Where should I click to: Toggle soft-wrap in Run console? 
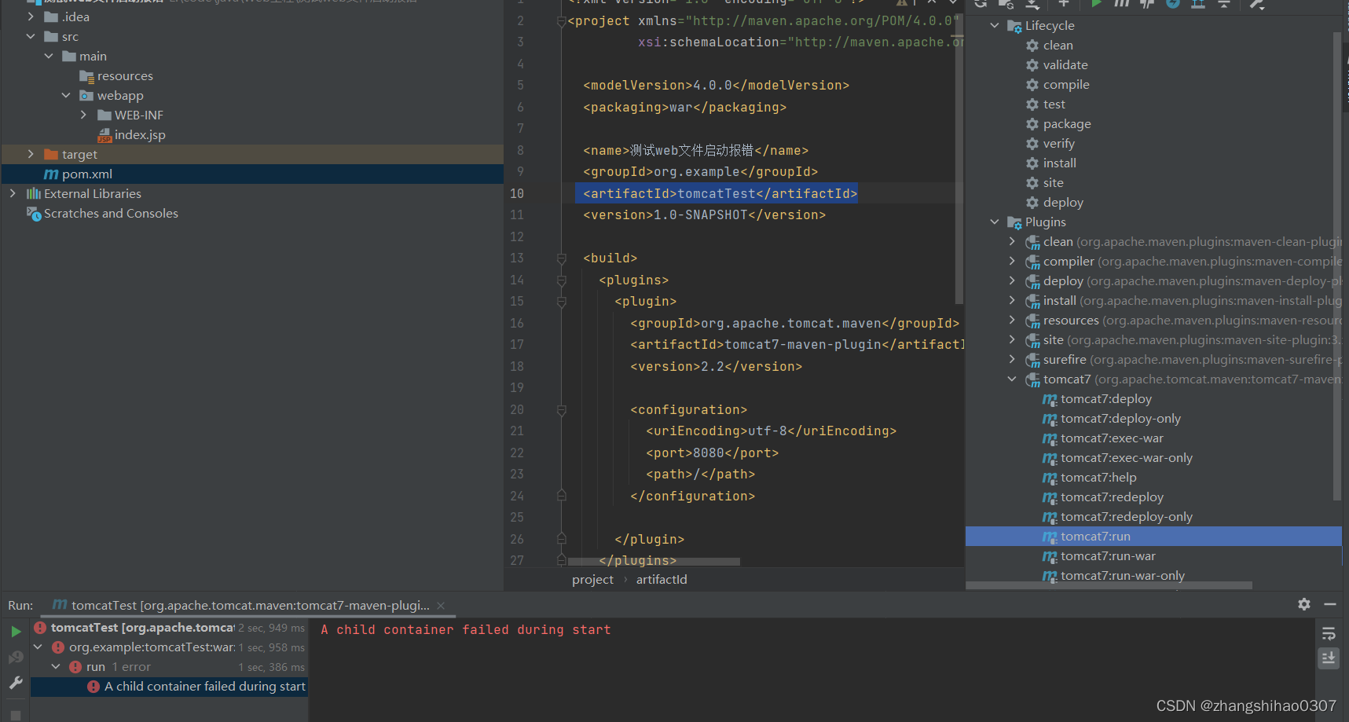pos(1329,634)
